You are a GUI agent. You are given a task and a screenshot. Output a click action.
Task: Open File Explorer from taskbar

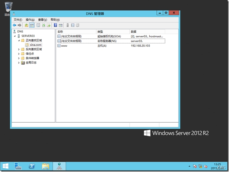(46, 166)
